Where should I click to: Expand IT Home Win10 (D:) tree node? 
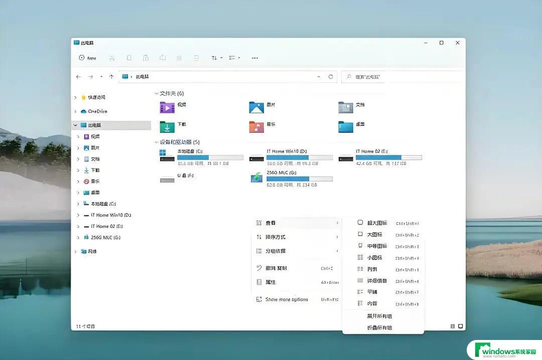pos(78,215)
